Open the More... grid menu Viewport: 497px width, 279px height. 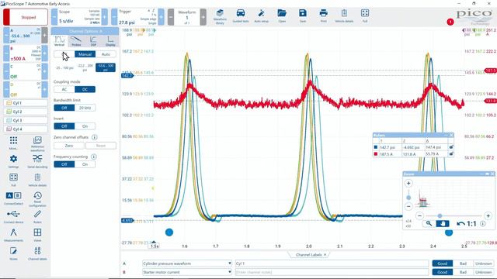pos(13,143)
